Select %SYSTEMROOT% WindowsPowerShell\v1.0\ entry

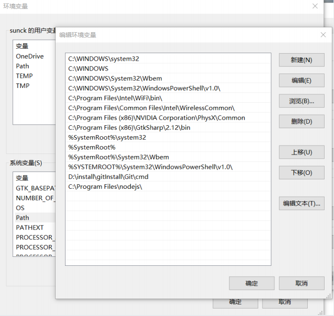[168, 167]
